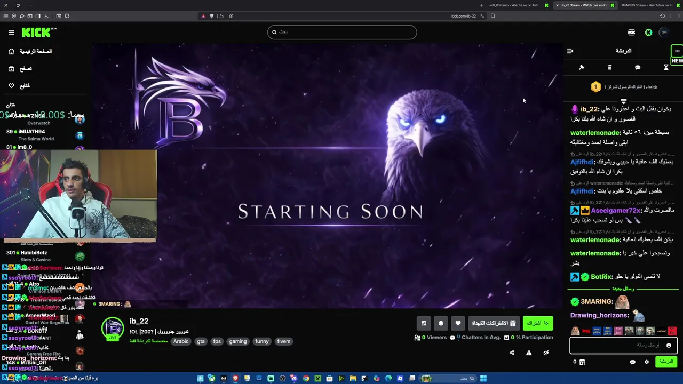Click the warning report icon below stream stats
Screen dimensions: 683x384
coord(529,353)
